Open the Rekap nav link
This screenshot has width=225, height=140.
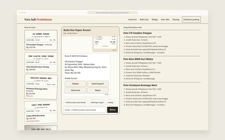tap(155, 20)
